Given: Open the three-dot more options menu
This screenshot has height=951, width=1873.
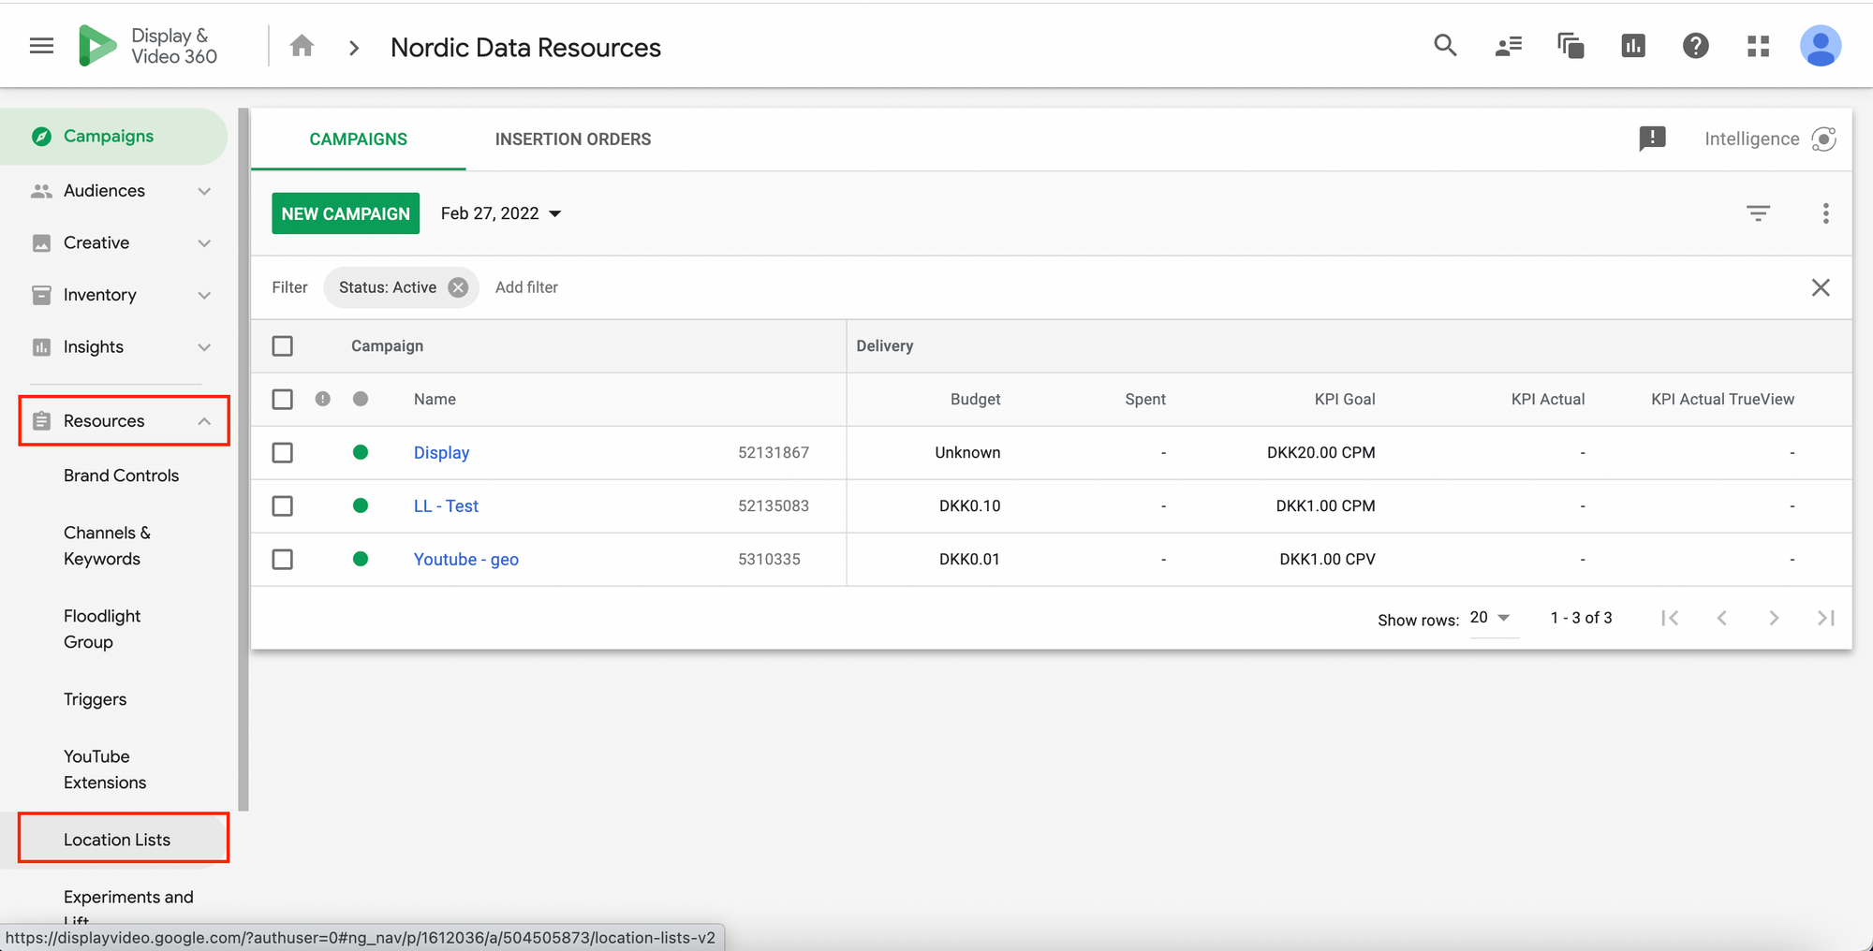Looking at the screenshot, I should tap(1825, 213).
